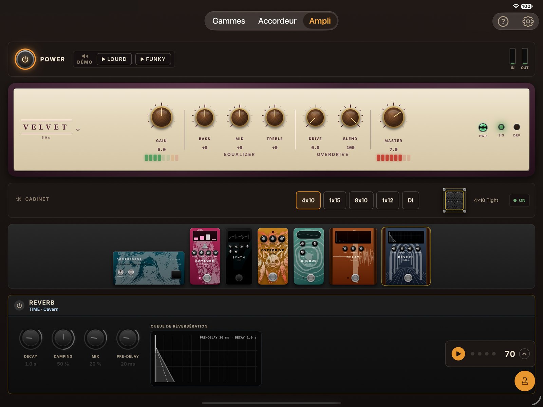Play the FUNKY demo
Screen dimensions: 543x407
[153, 59]
